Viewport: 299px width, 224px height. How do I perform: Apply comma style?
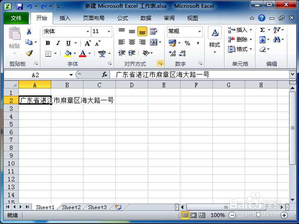[198, 43]
